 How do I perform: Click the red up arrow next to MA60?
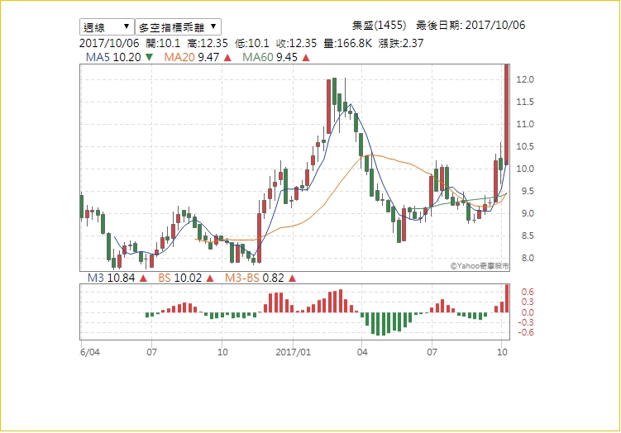(306, 58)
